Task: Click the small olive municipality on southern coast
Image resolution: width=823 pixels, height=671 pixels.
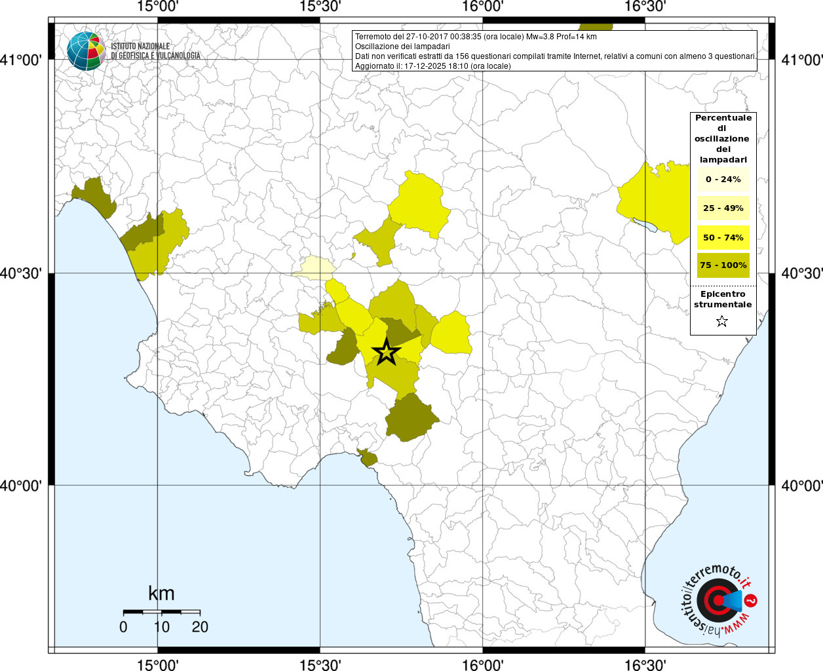Action: pos(368,457)
